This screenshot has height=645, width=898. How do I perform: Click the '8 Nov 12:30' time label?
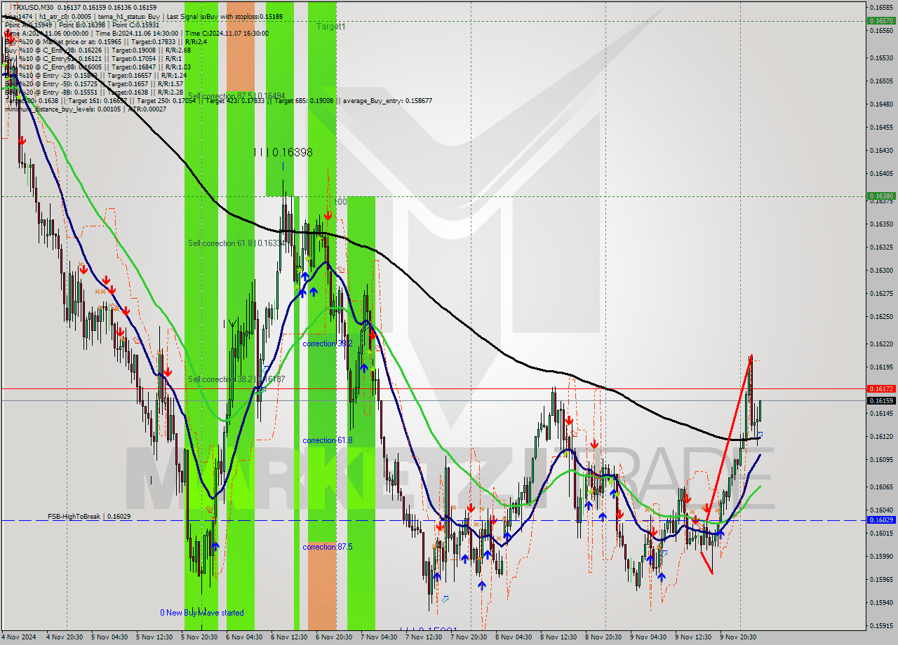coord(559,637)
